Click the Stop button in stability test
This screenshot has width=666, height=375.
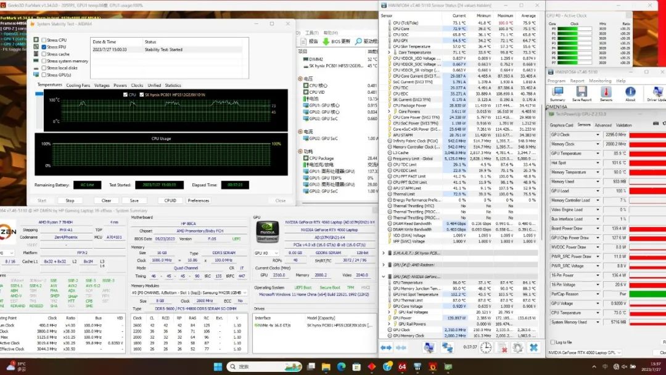70,200
